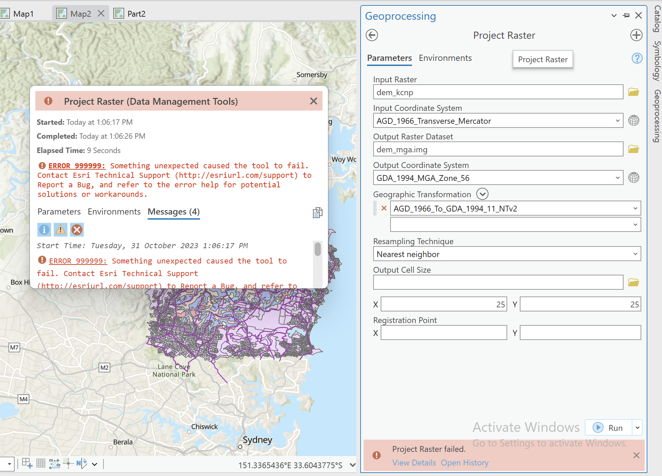Switch to the Map1 tab
The image size is (662, 476).
click(23, 14)
